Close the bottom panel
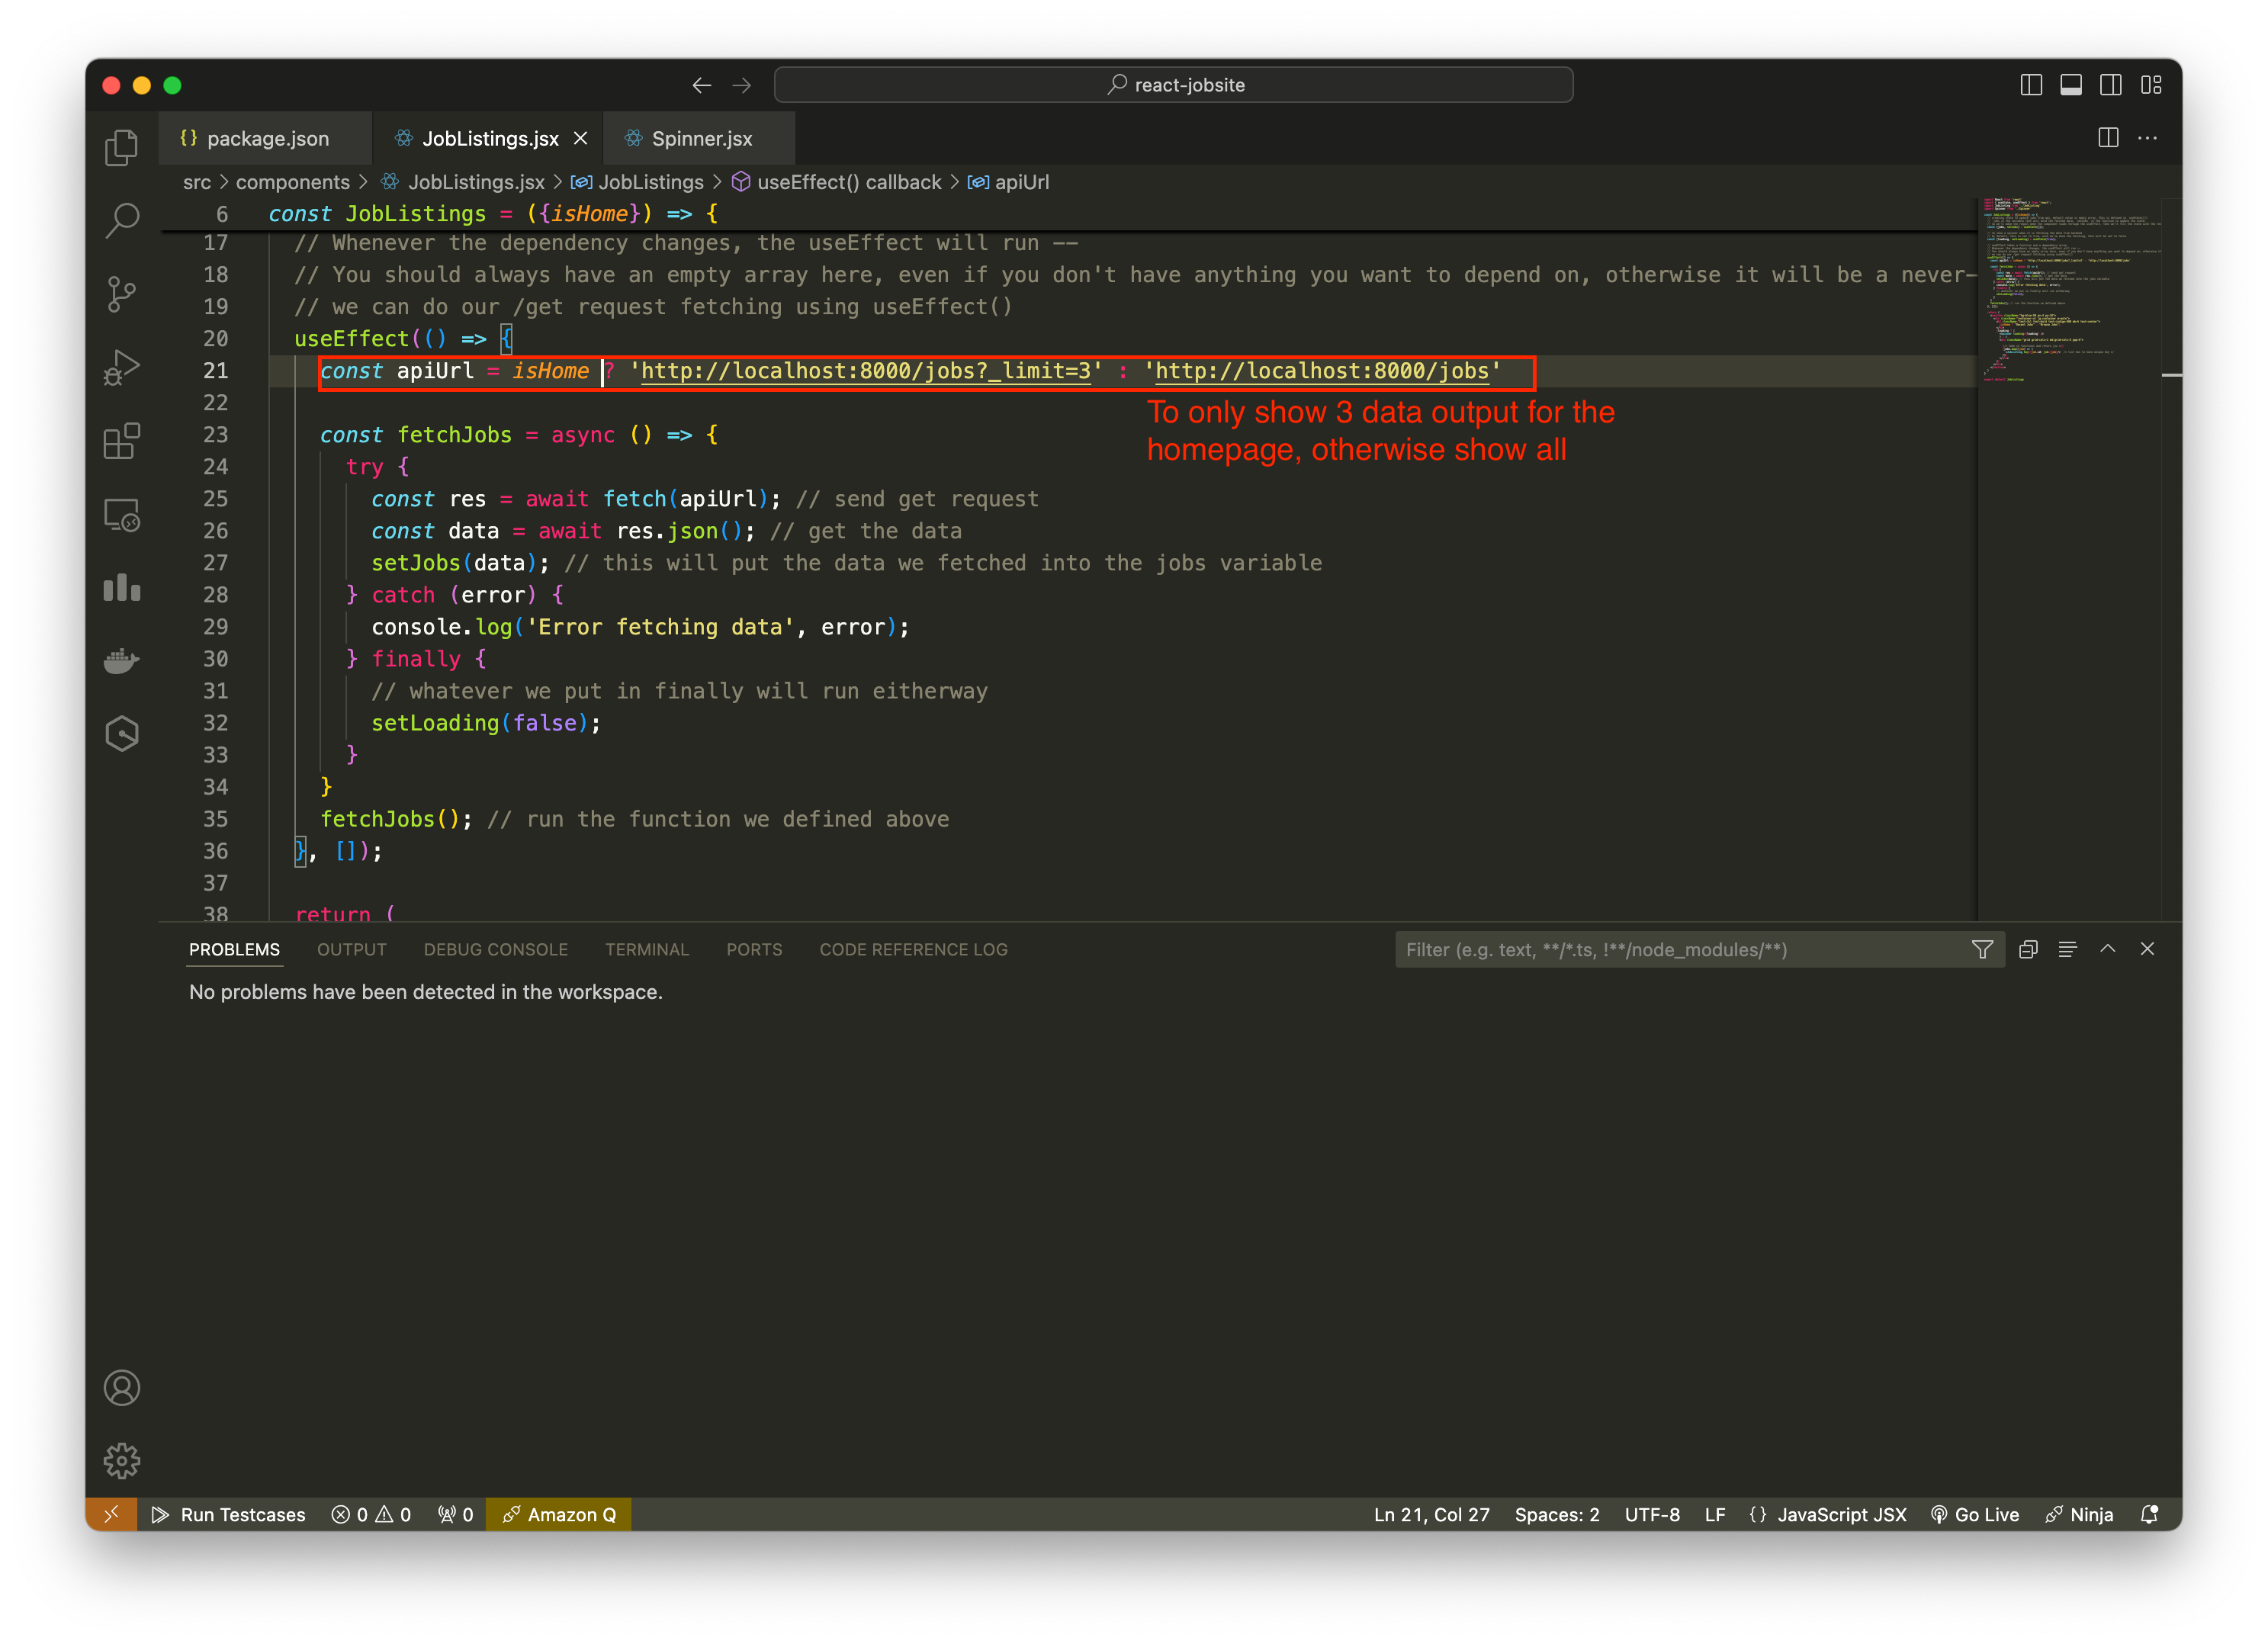Screen dimensions: 2268x1644 click(x=2147, y=949)
